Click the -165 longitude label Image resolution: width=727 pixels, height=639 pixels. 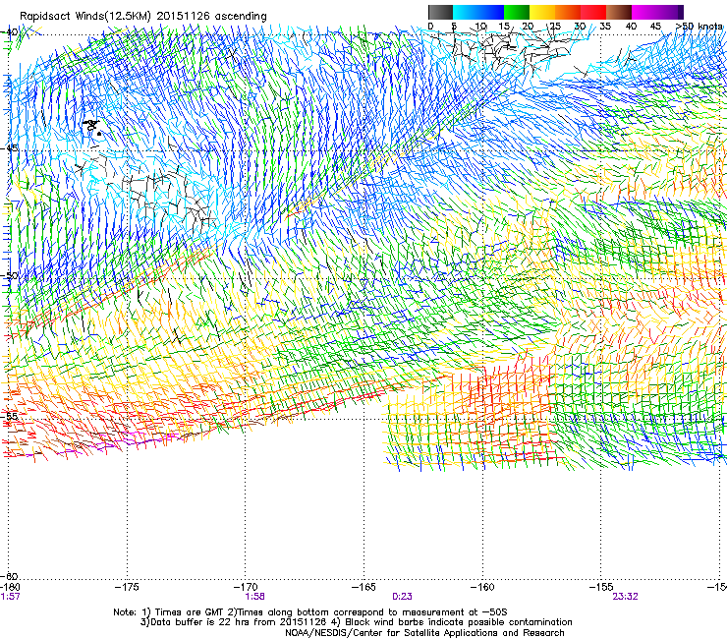coord(363,587)
